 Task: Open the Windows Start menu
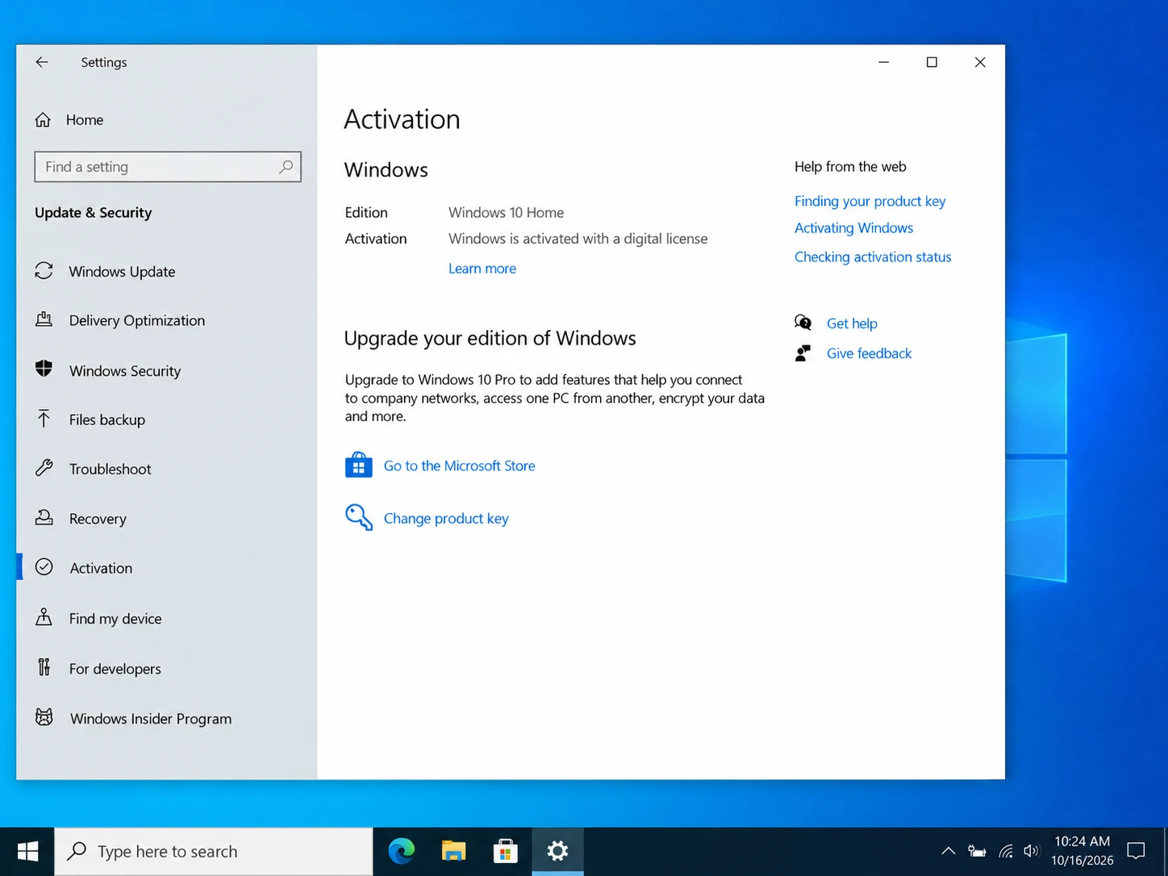(27, 851)
